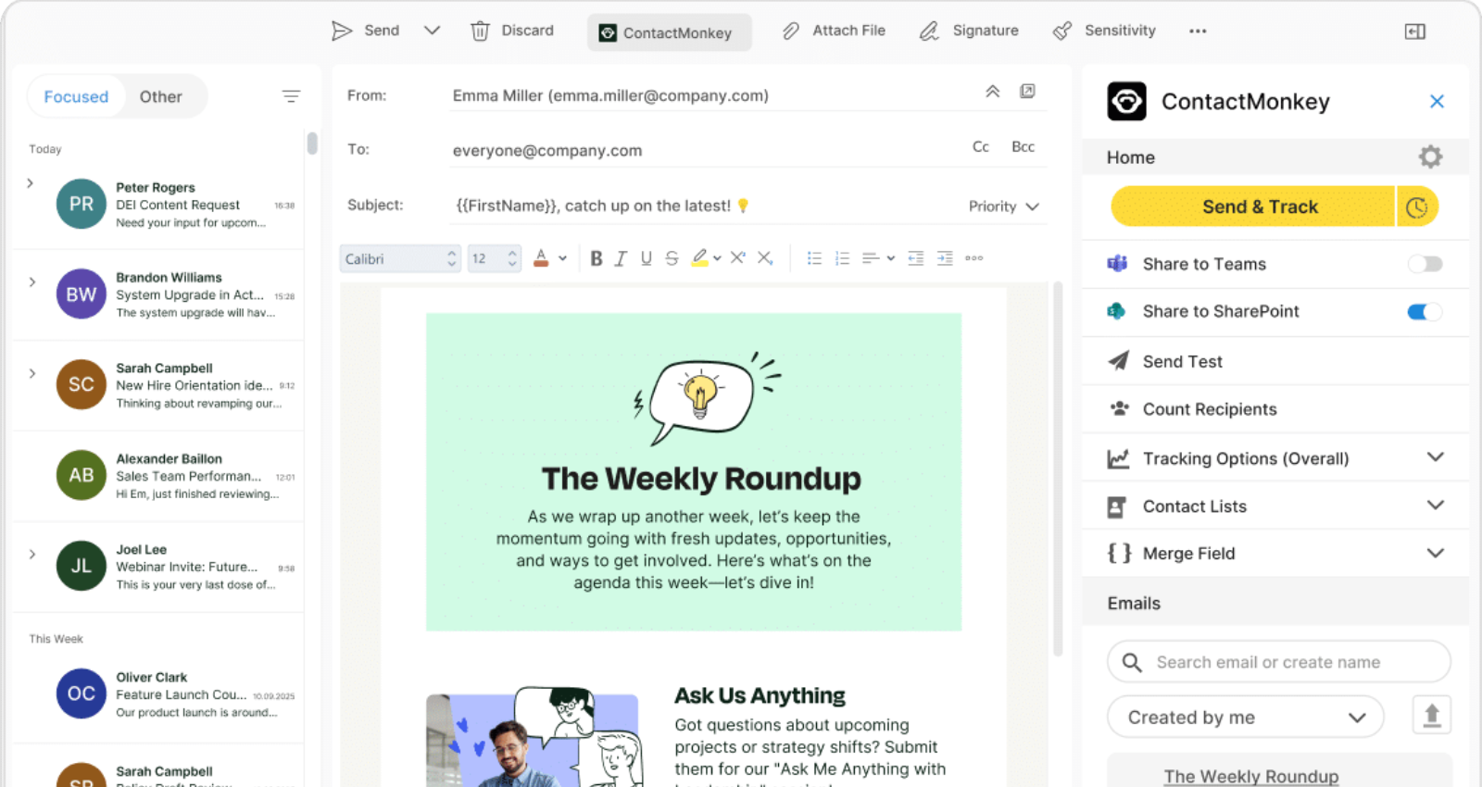Change the font size 12 stepper

coord(512,258)
